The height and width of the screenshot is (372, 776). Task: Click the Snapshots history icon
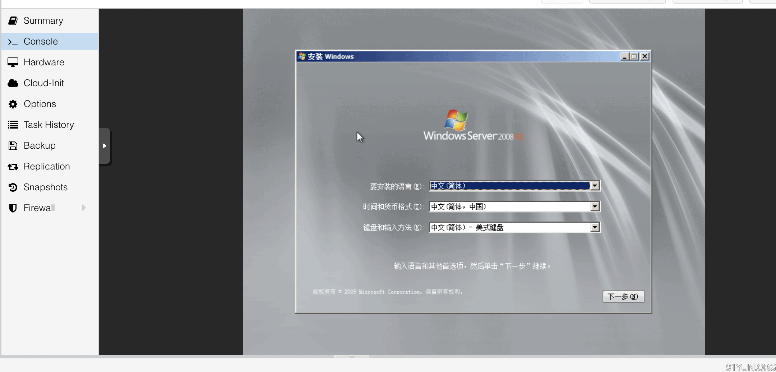point(13,187)
